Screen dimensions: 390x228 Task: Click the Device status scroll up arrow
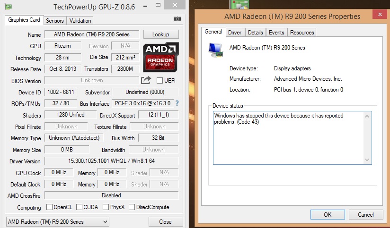(x=367, y=116)
